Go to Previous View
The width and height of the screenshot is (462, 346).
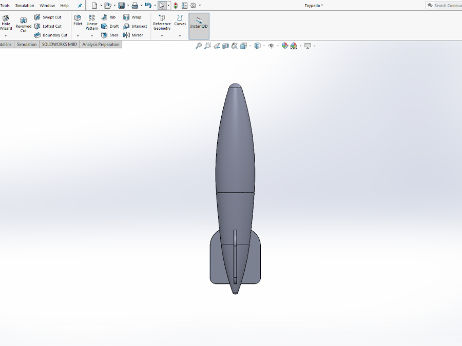pos(217,46)
